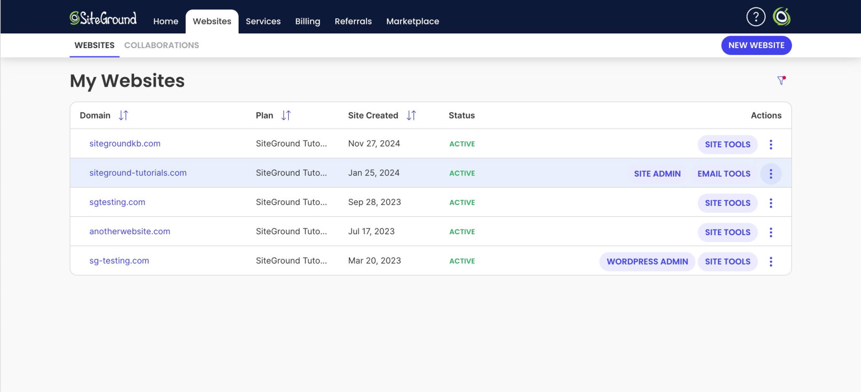This screenshot has height=392, width=861.
Task: Click the plan cell for sitegroundkb.com
Action: point(291,144)
